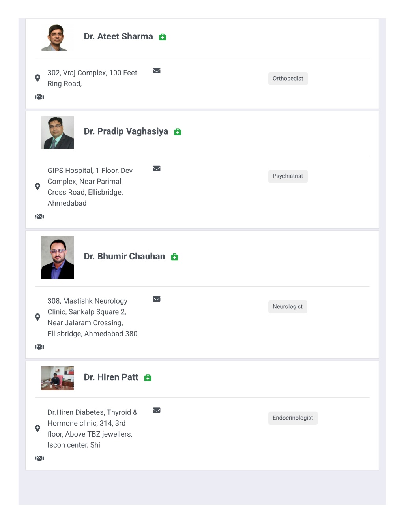404x523 pixels.
Task: Select the Orthopedist specialty tag
Action: click(288, 79)
